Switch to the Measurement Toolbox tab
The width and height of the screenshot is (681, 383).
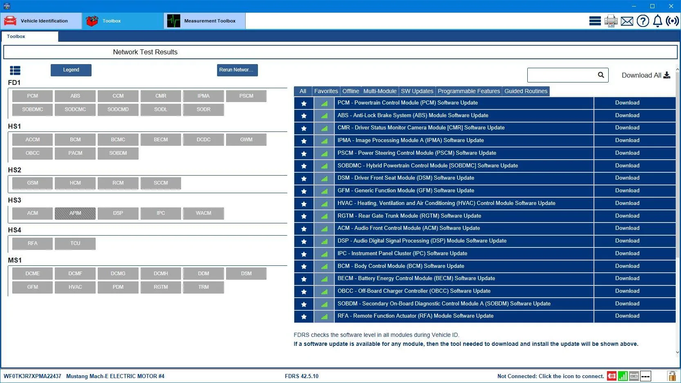click(x=205, y=21)
